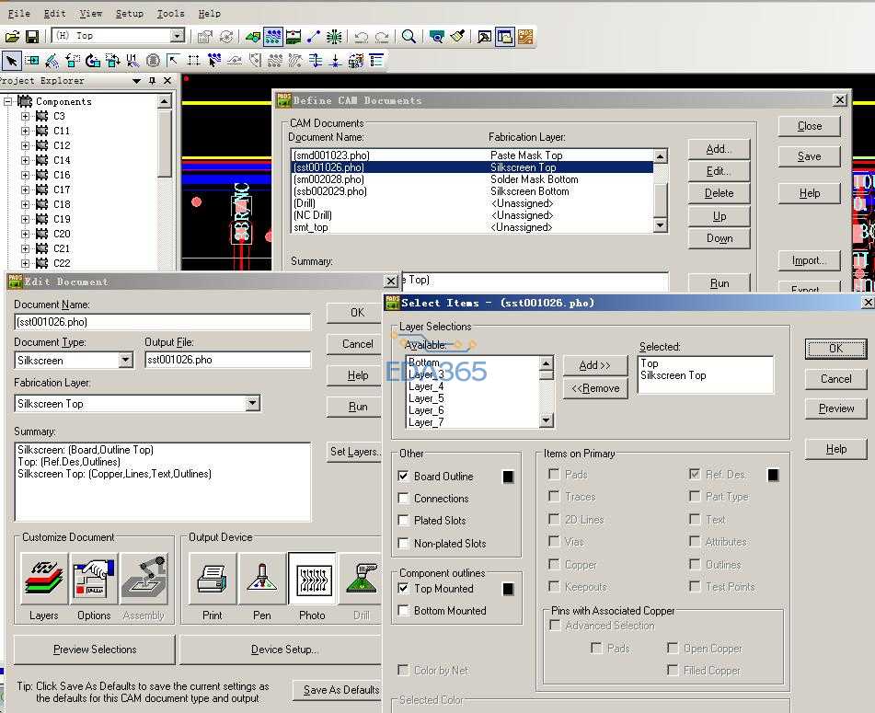Enable the Plated Slots checkbox
This screenshot has height=713, width=875.
[404, 521]
